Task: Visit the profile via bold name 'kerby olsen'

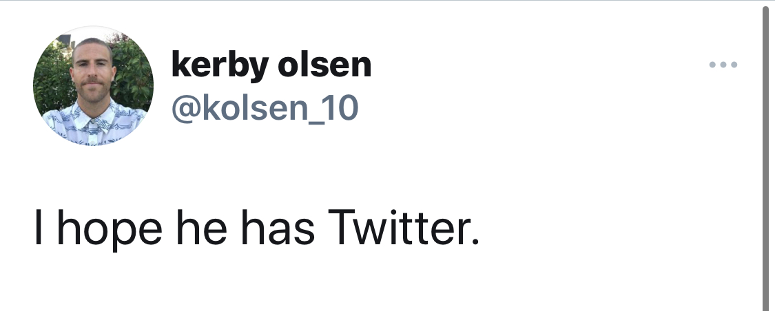Action: click(x=271, y=65)
